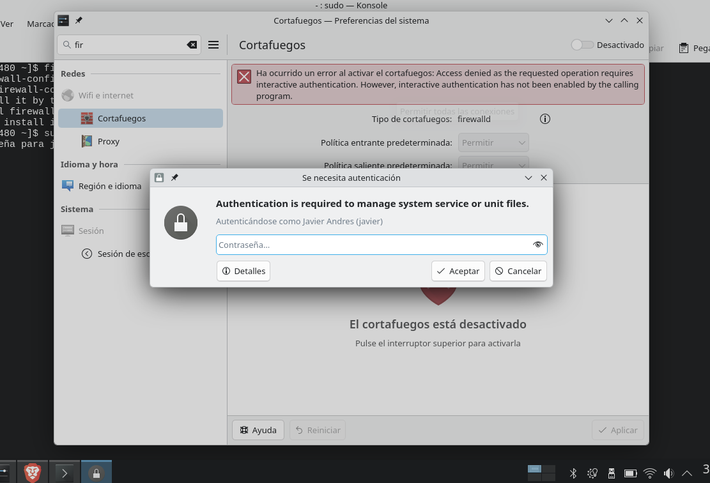Open Proxy settings in sidebar
The width and height of the screenshot is (710, 483).
[109, 141]
